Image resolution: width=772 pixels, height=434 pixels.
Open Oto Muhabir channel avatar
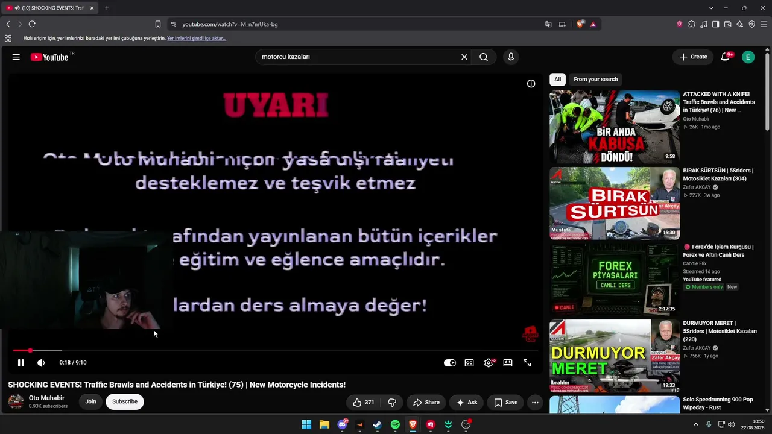click(16, 401)
